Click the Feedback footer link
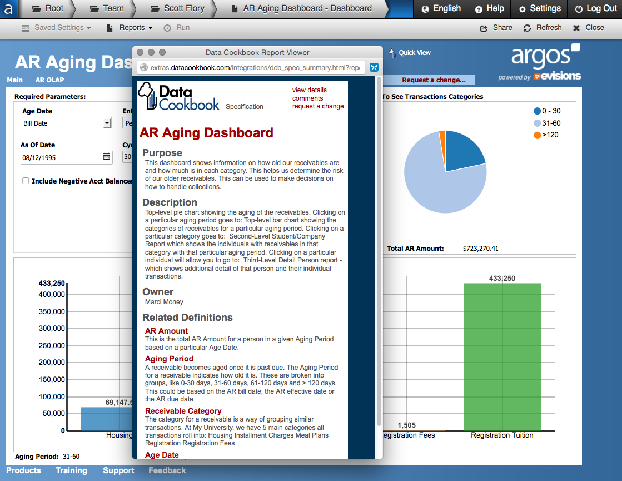The image size is (622, 481). [x=167, y=470]
